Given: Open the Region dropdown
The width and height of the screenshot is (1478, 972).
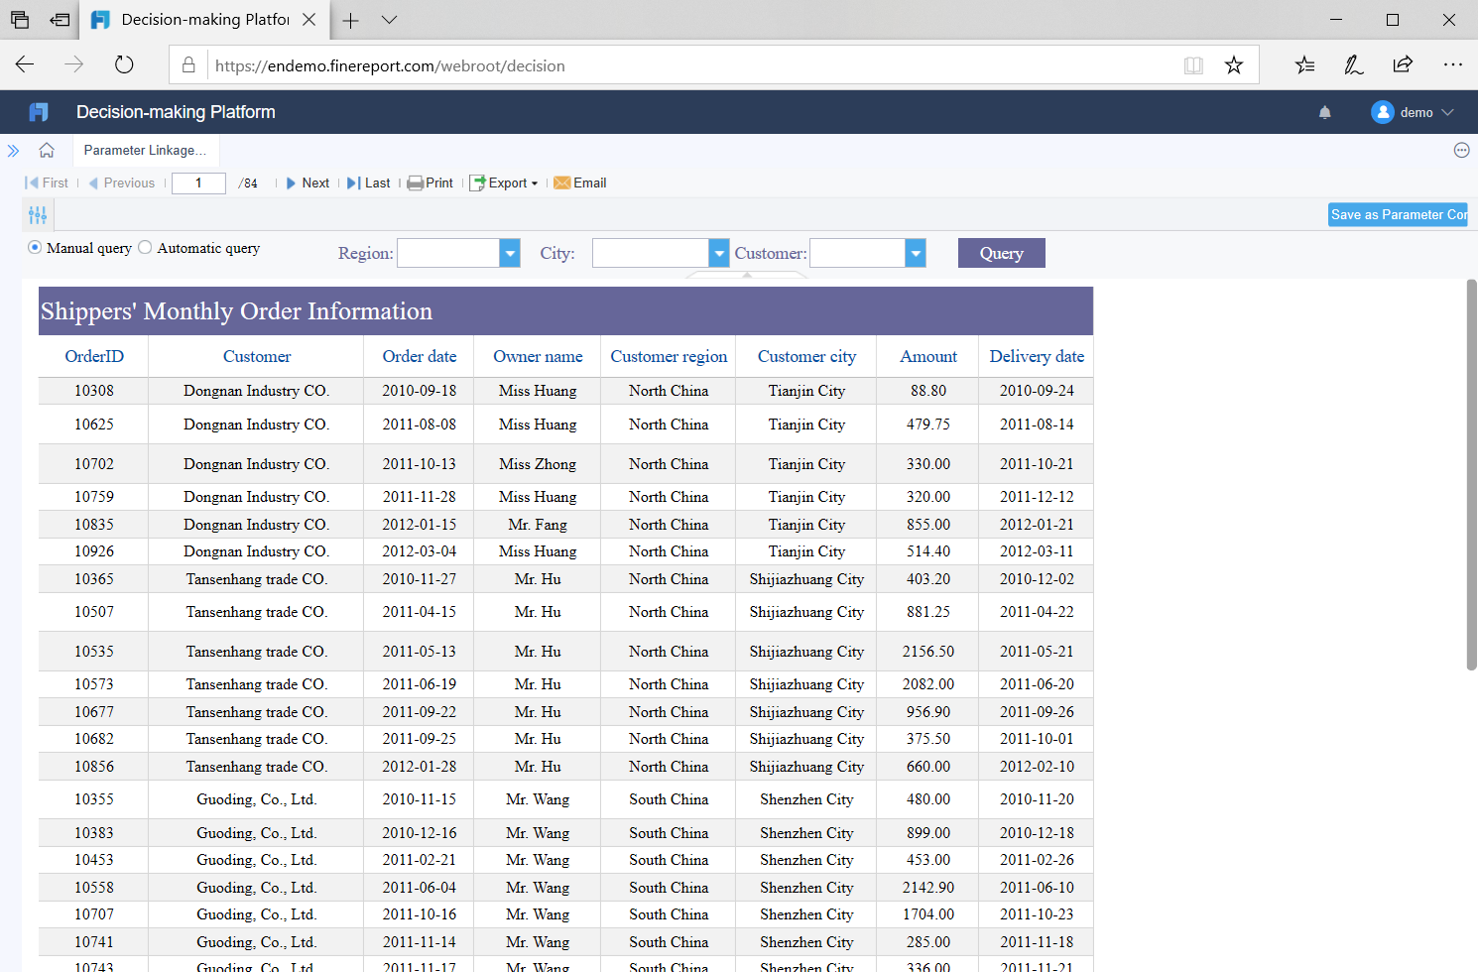Looking at the screenshot, I should click(509, 253).
